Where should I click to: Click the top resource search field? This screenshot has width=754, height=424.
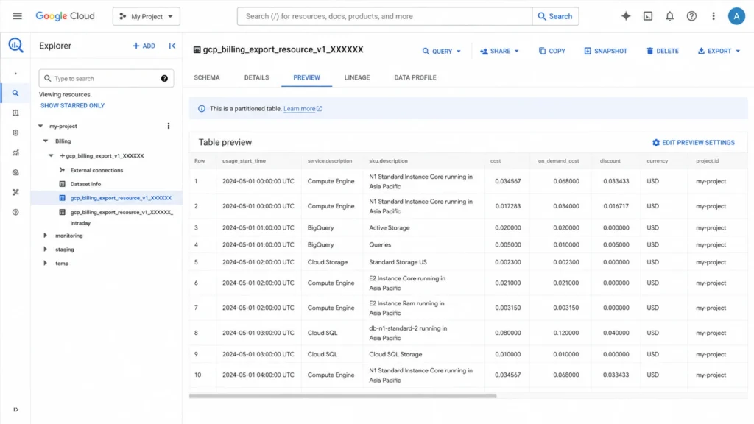click(384, 16)
